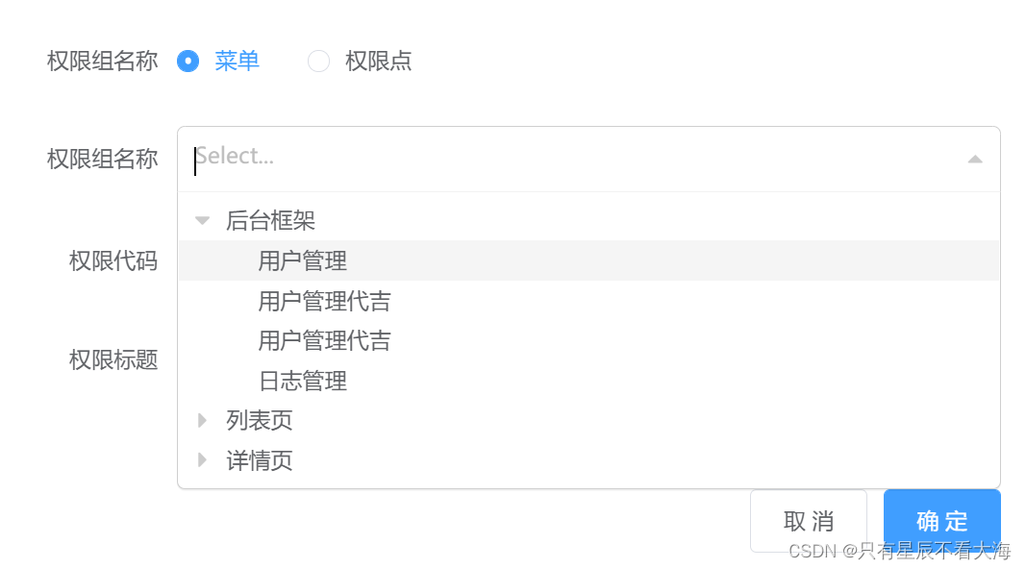Click the 列表页 node label
This screenshot has width=1026, height=569.
coord(259,420)
